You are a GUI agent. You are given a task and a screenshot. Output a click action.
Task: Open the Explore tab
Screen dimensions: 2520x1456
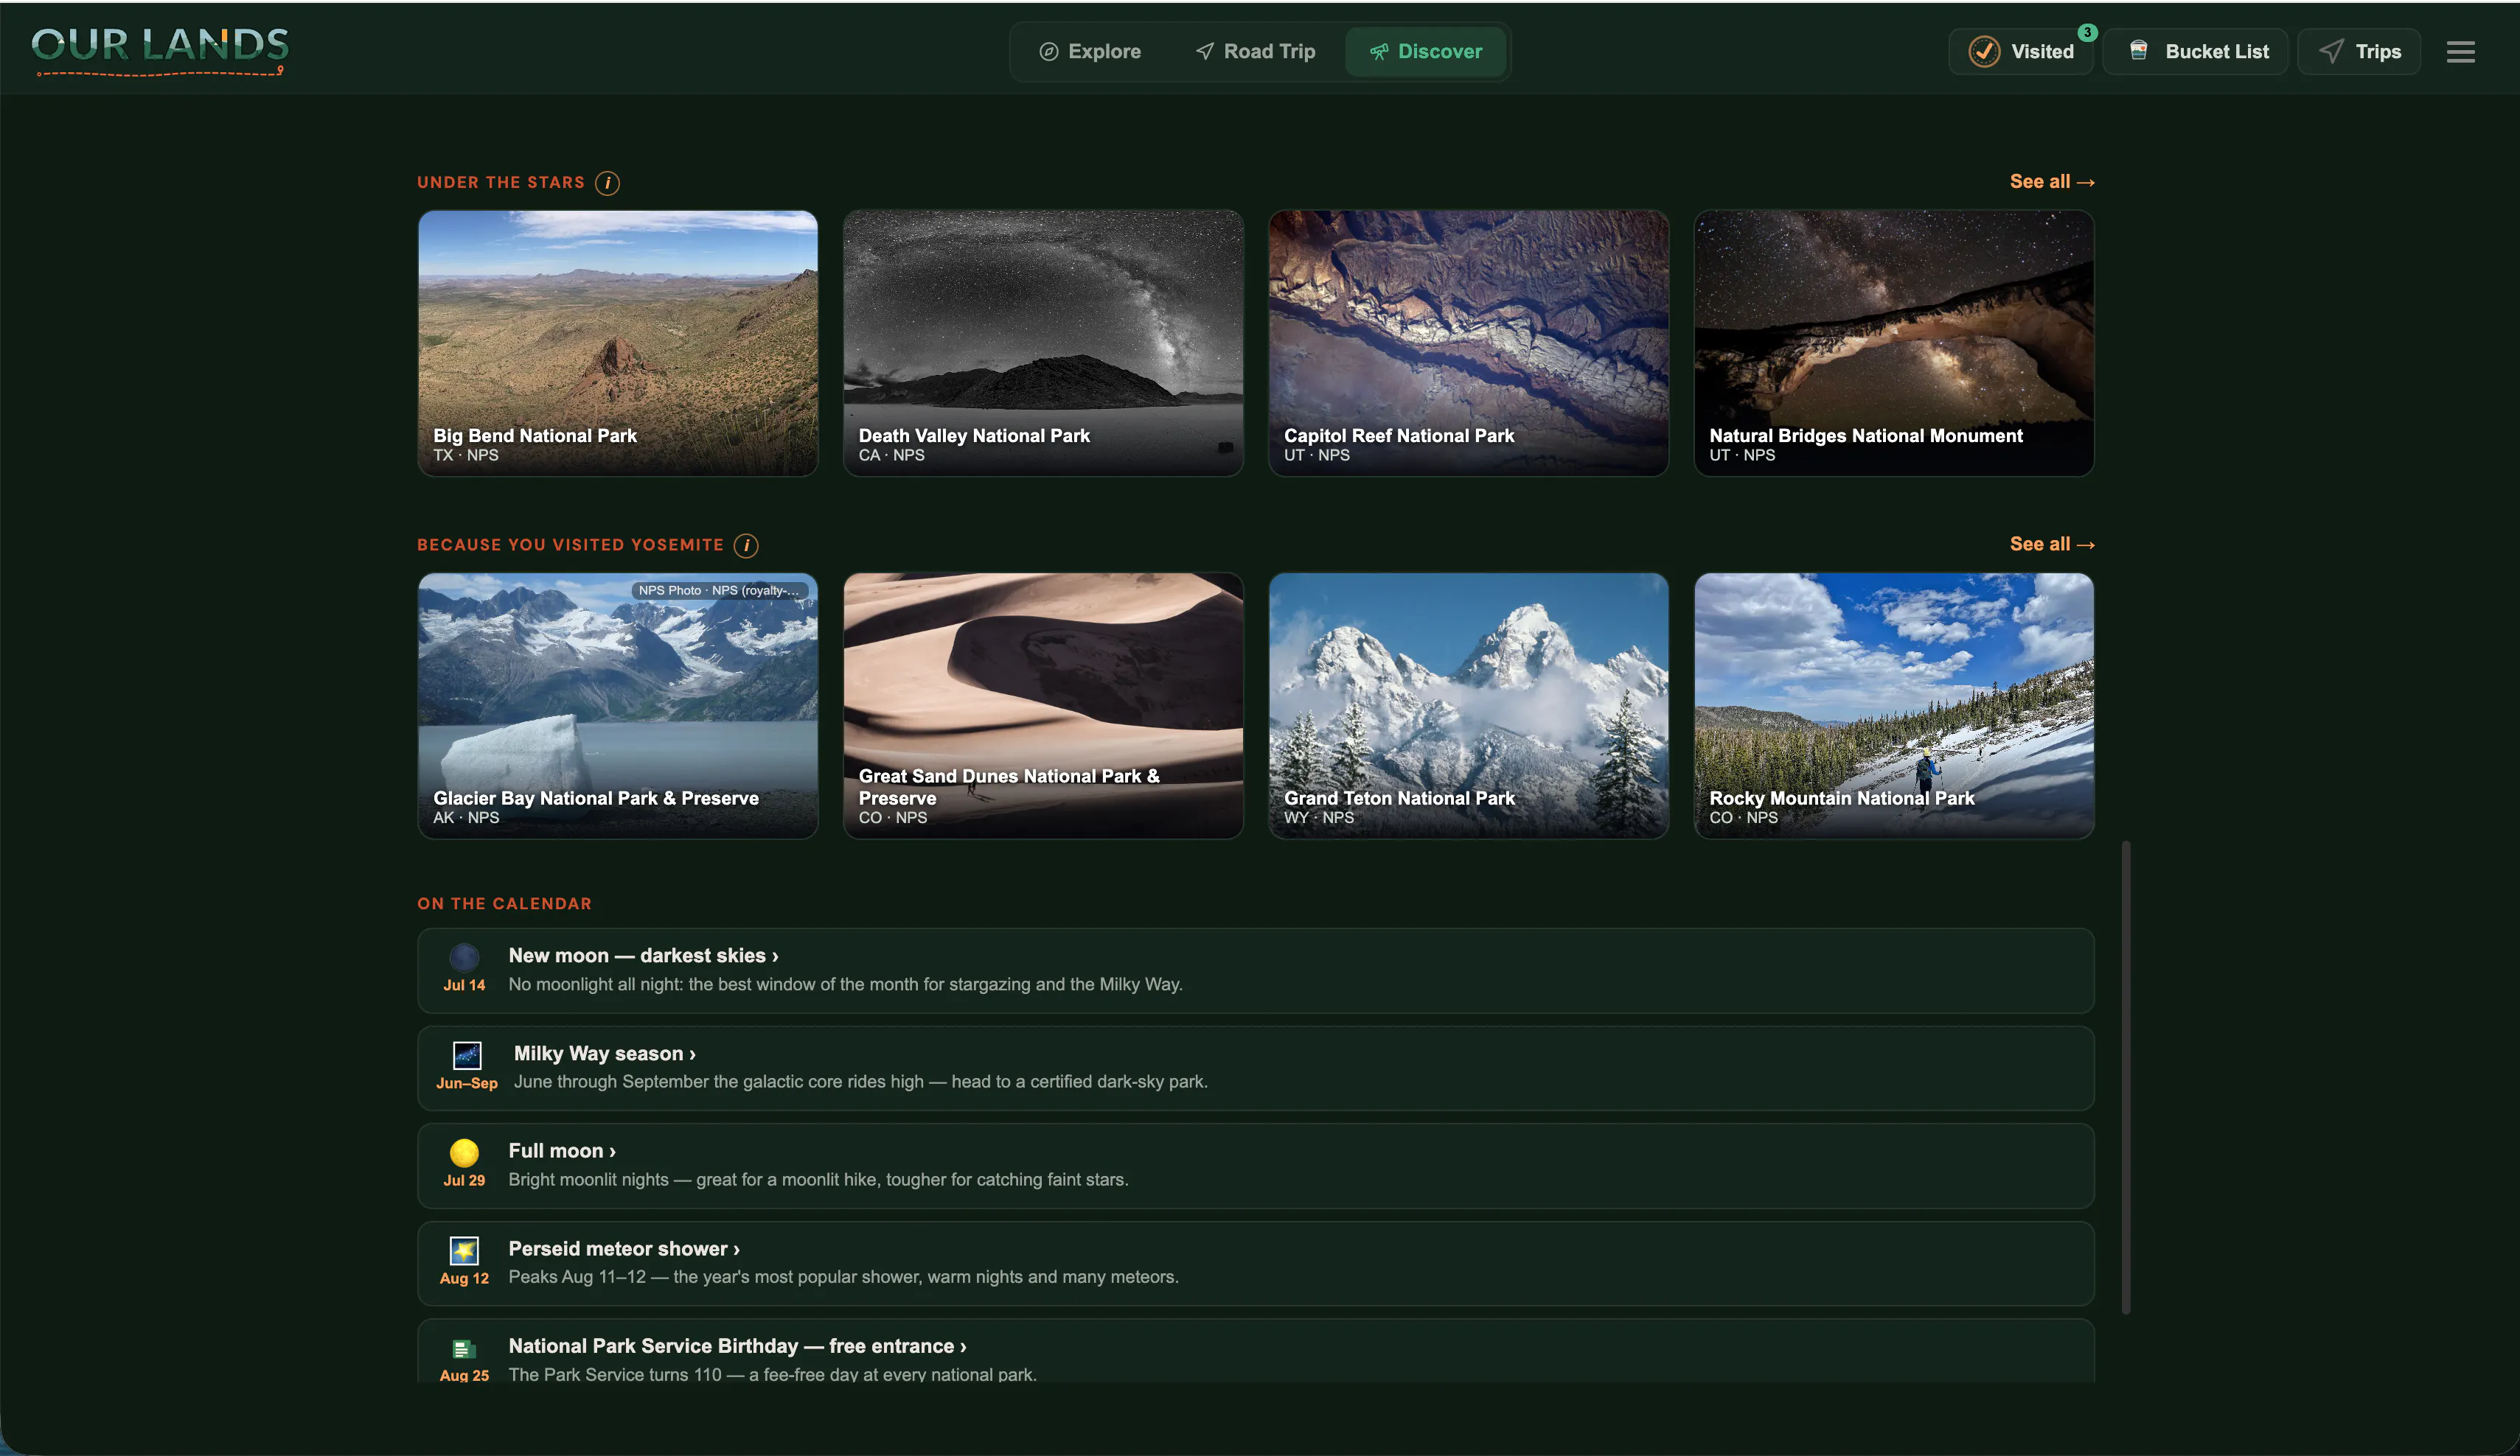point(1090,51)
